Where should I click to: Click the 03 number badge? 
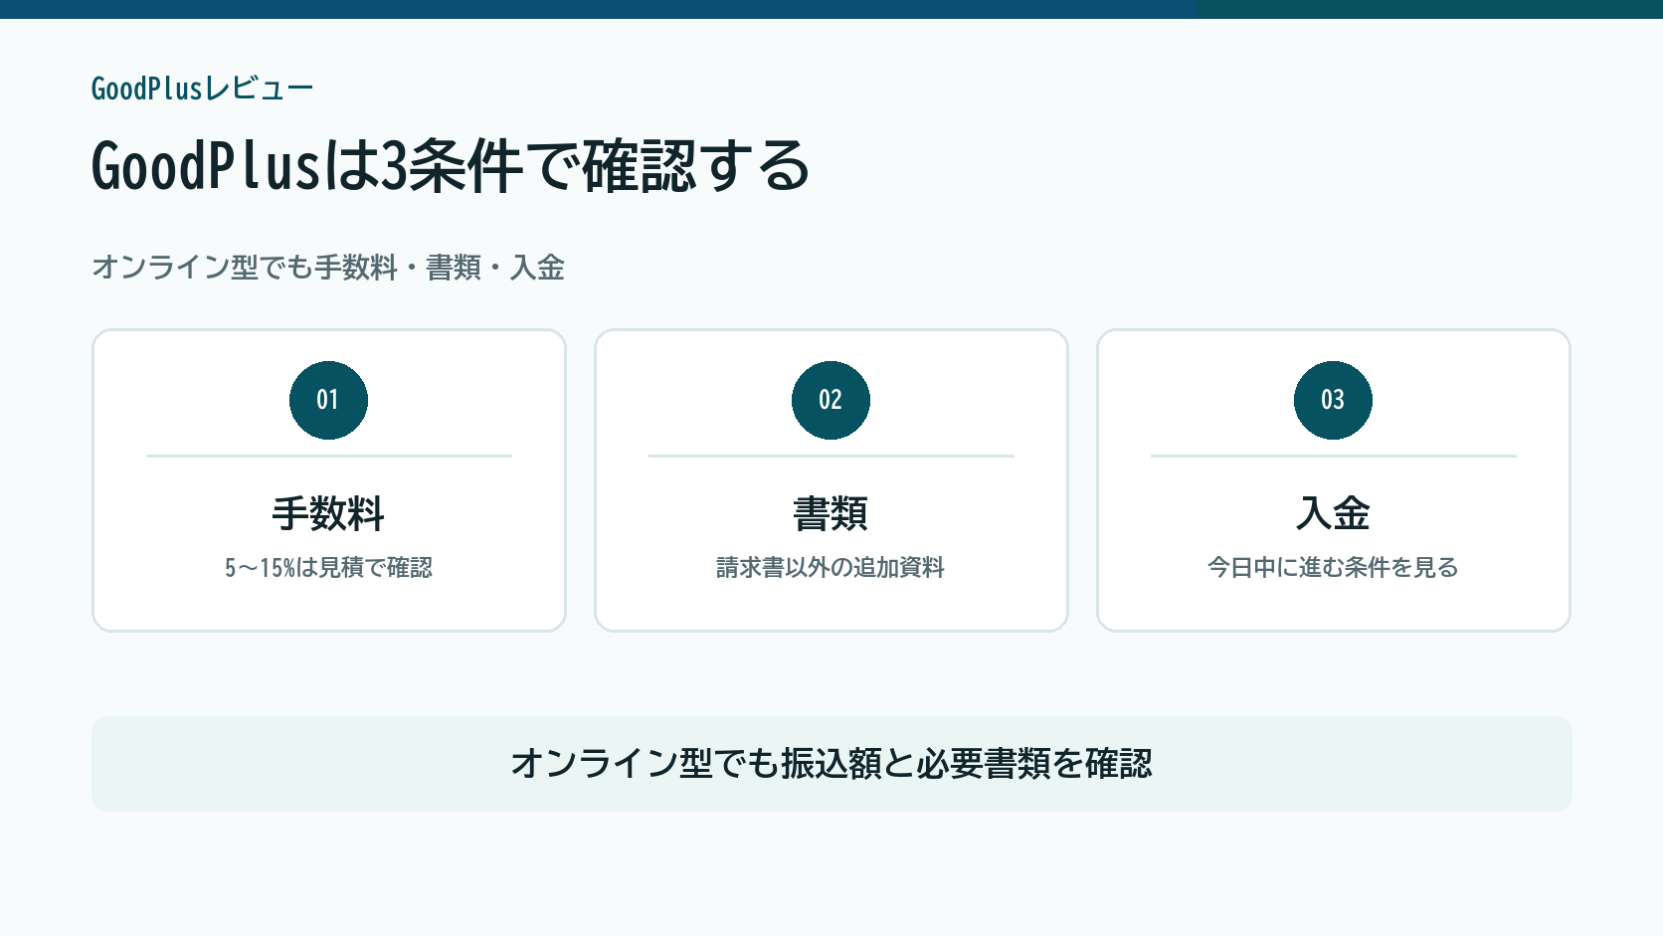point(1333,400)
